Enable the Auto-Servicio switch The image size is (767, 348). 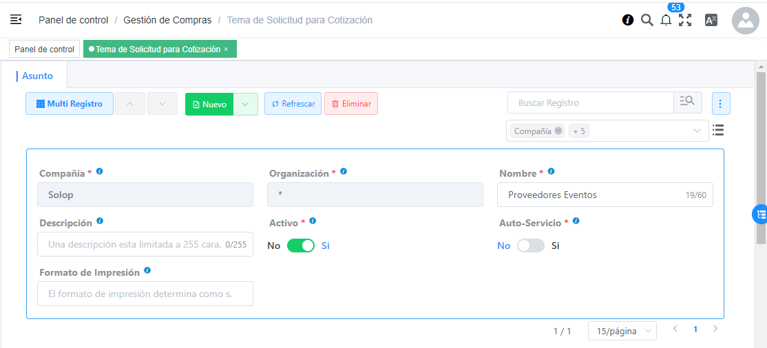530,246
